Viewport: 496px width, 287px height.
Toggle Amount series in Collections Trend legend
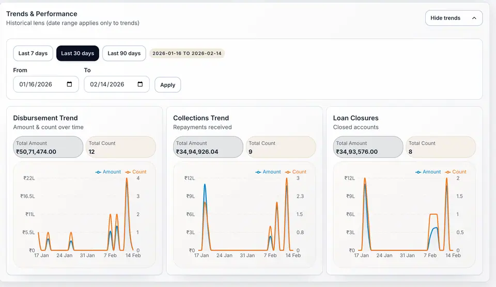[268, 172]
